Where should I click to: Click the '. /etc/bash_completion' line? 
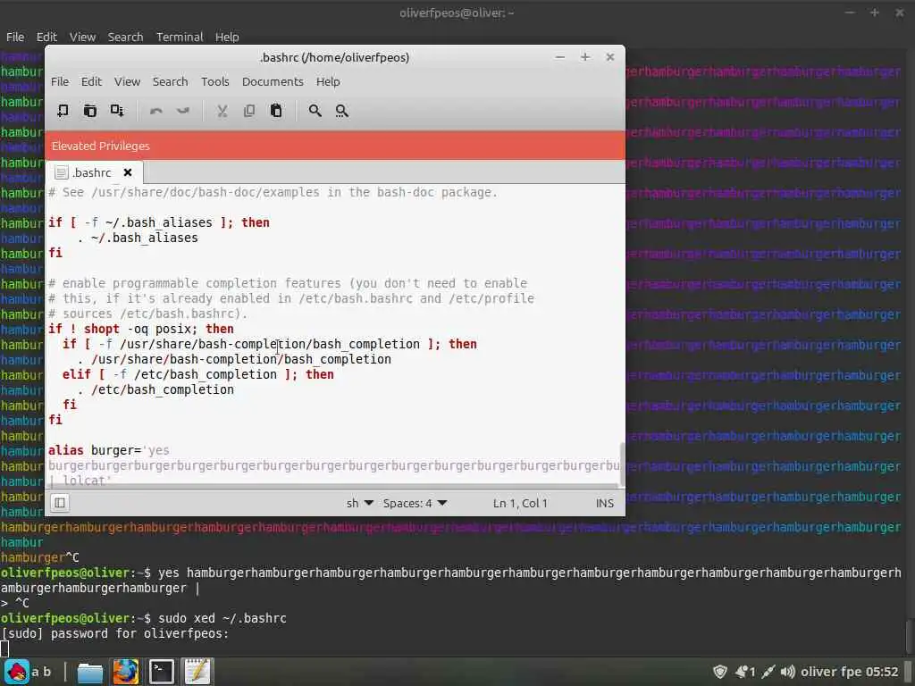click(155, 389)
